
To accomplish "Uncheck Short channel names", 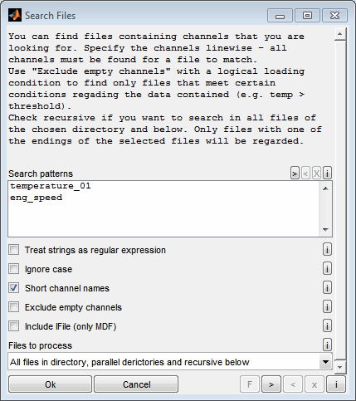I will point(14,288).
